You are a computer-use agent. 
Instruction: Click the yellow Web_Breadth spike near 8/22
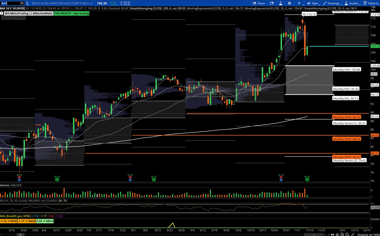pos(172,225)
